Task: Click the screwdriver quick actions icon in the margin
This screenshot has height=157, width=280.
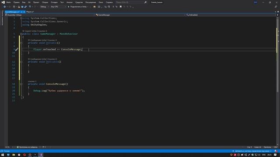Action: coord(17,49)
